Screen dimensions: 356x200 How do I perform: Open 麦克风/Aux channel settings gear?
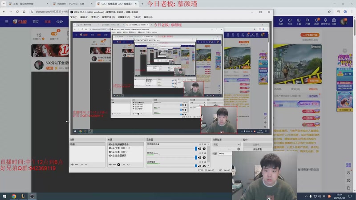click(x=204, y=158)
